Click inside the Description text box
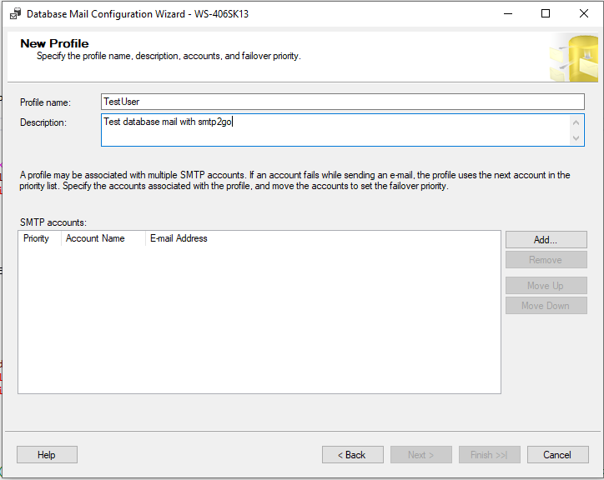604x480 pixels. [336, 130]
